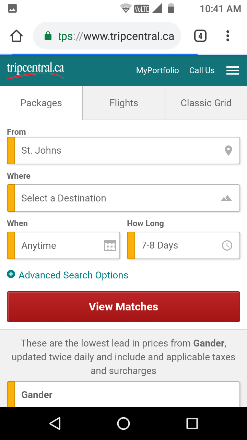The image size is (247, 440).
Task: Open the hamburger menu icon
Action: coord(233,70)
